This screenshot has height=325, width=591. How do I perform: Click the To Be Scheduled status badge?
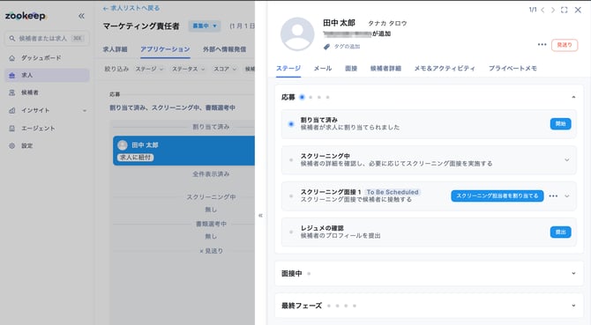(393, 192)
